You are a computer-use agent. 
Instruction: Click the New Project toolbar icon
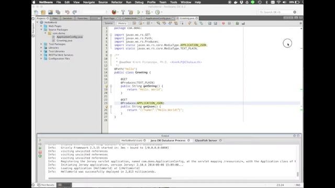coord(43,12)
